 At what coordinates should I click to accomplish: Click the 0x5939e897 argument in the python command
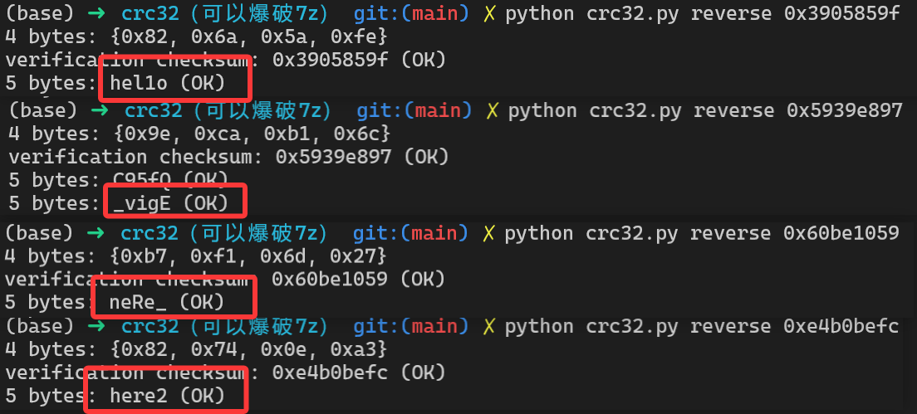[x=845, y=110]
